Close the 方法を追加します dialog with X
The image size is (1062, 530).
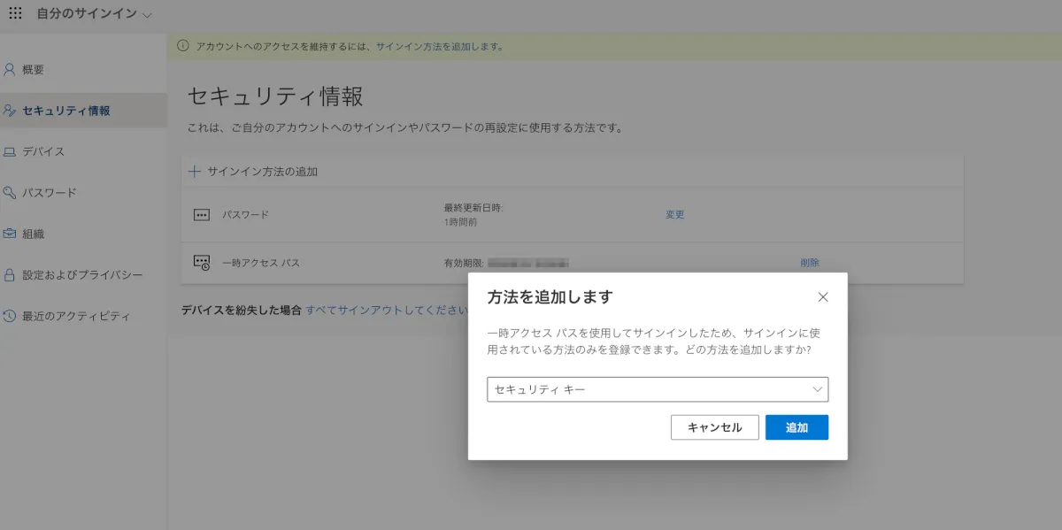pos(823,297)
